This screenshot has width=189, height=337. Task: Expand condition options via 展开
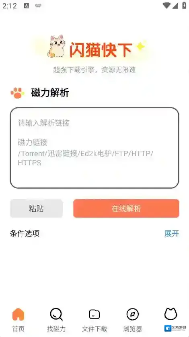coord(172,233)
